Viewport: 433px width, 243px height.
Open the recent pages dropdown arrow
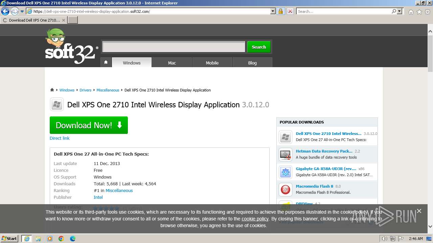pyautogui.click(x=22, y=11)
